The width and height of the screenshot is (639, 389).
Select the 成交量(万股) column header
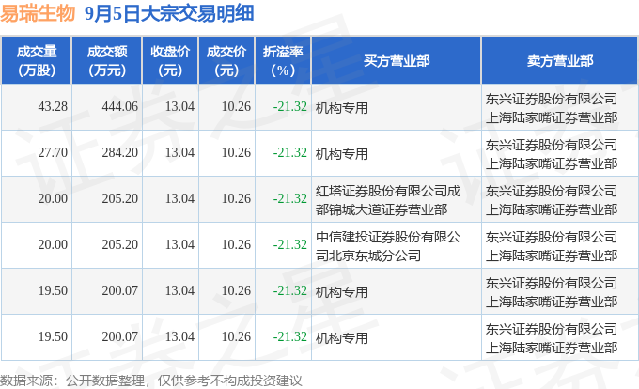click(37, 61)
